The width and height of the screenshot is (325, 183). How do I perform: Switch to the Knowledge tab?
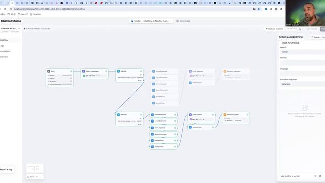coord(183,21)
